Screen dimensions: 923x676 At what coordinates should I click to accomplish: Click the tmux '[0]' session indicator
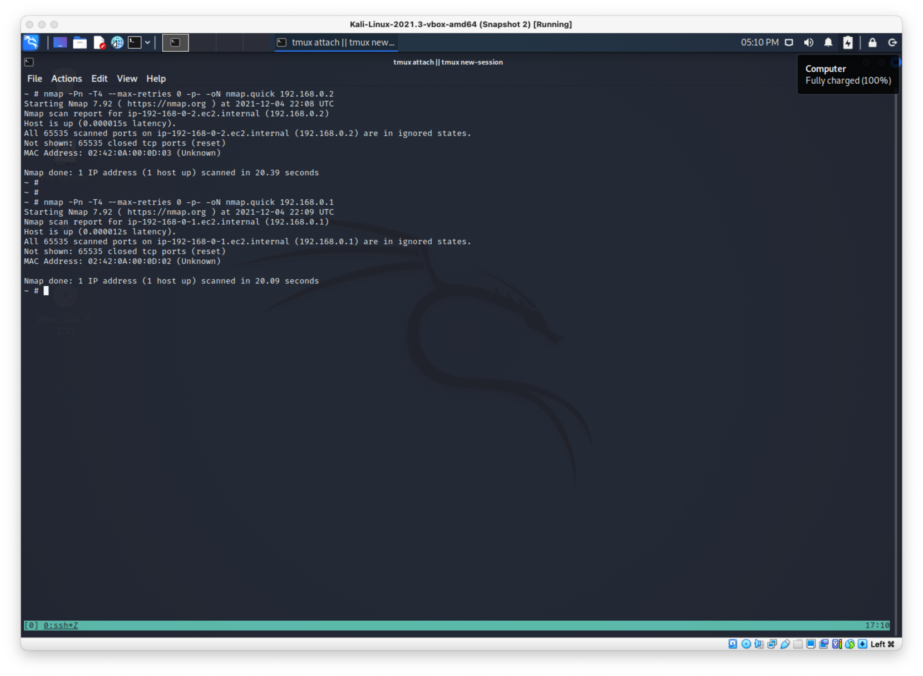31,626
